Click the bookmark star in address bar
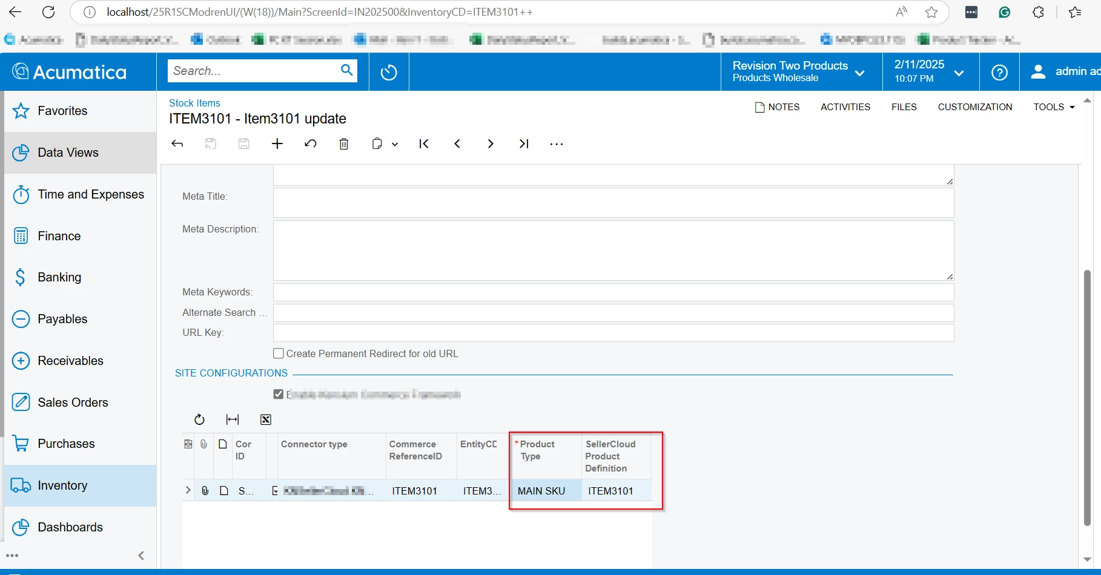The image size is (1101, 575). coord(931,12)
